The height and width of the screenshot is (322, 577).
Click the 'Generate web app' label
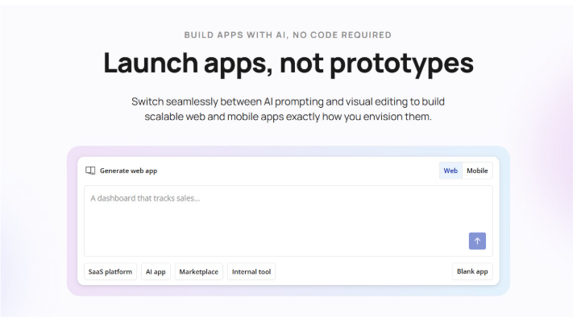128,171
